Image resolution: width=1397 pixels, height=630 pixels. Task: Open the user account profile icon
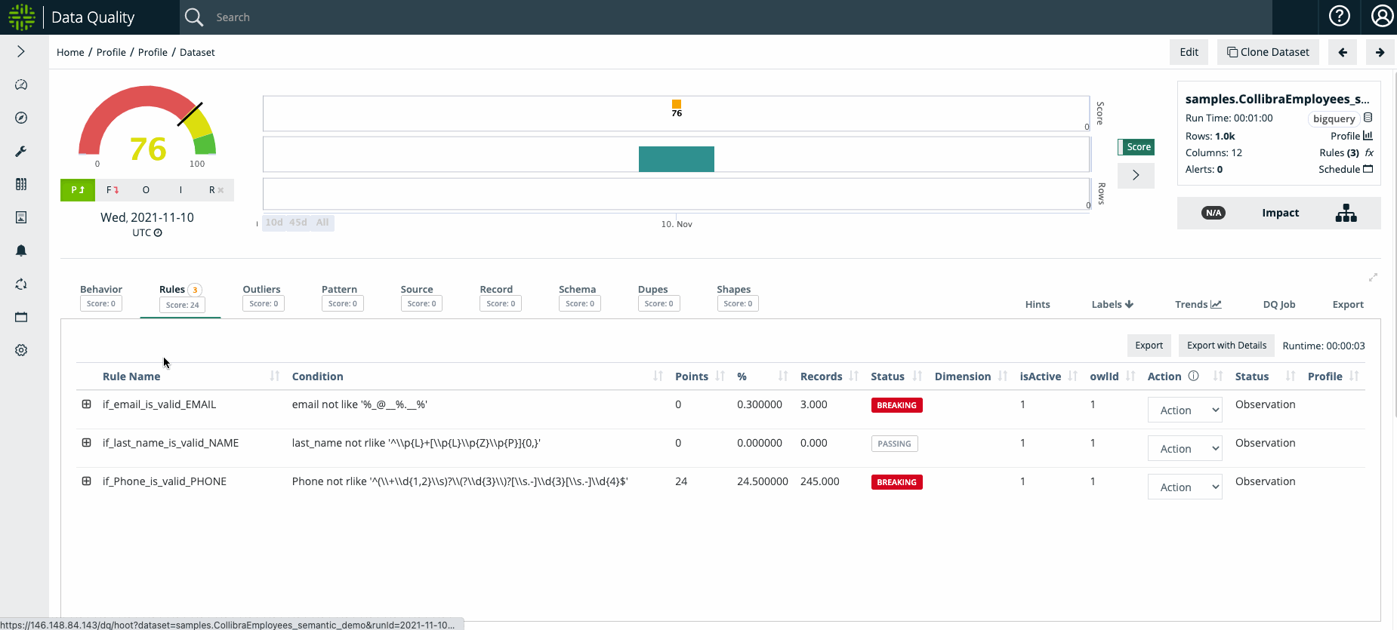(1382, 16)
